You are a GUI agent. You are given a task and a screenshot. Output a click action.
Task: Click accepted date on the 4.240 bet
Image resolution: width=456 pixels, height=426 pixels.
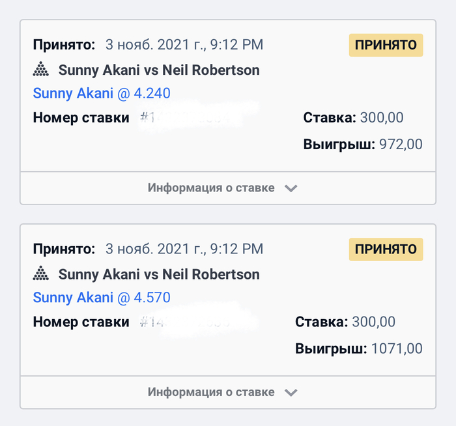pyautogui.click(x=184, y=45)
